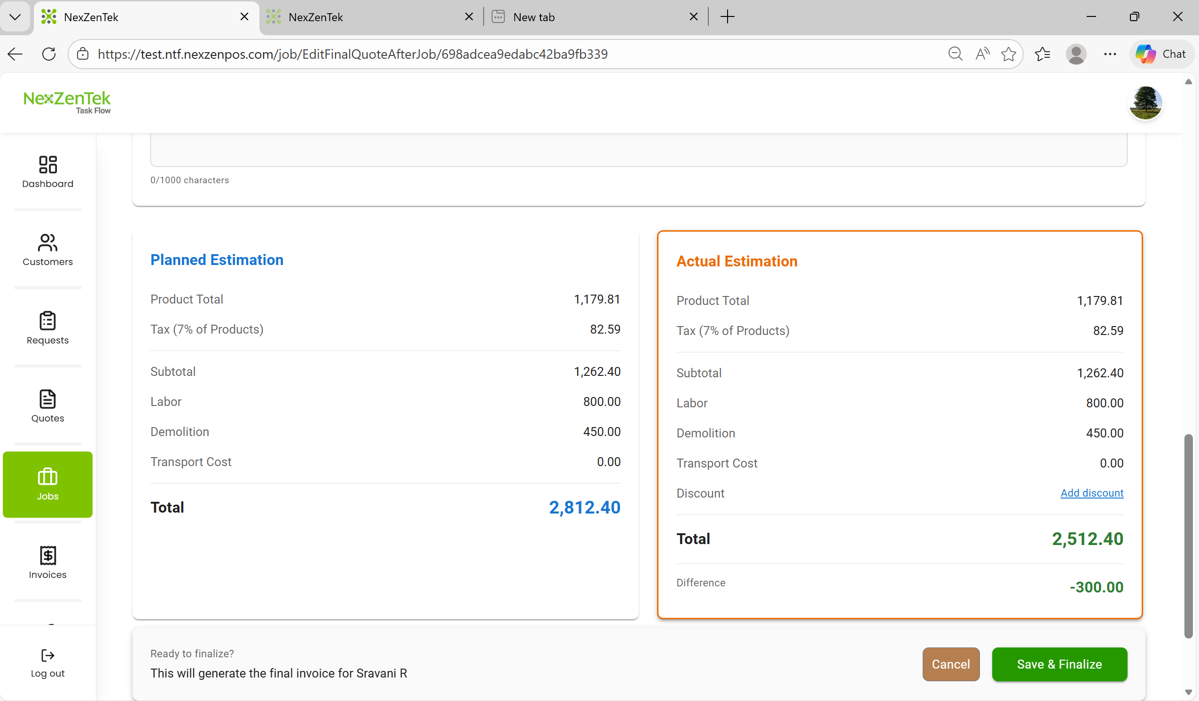The width and height of the screenshot is (1199, 701).
Task: Click the browser refresh icon
Action: pos(49,54)
